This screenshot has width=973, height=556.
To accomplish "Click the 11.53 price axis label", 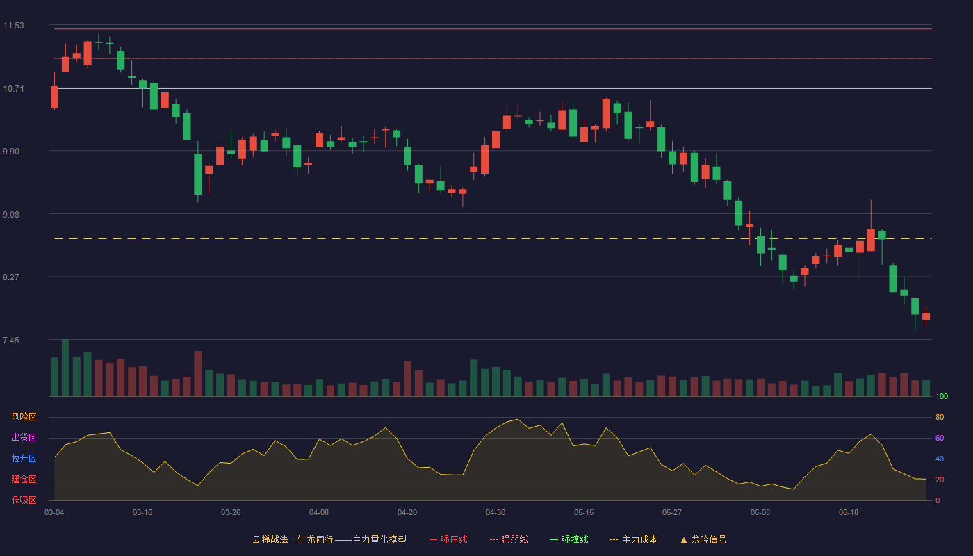I will [x=13, y=26].
